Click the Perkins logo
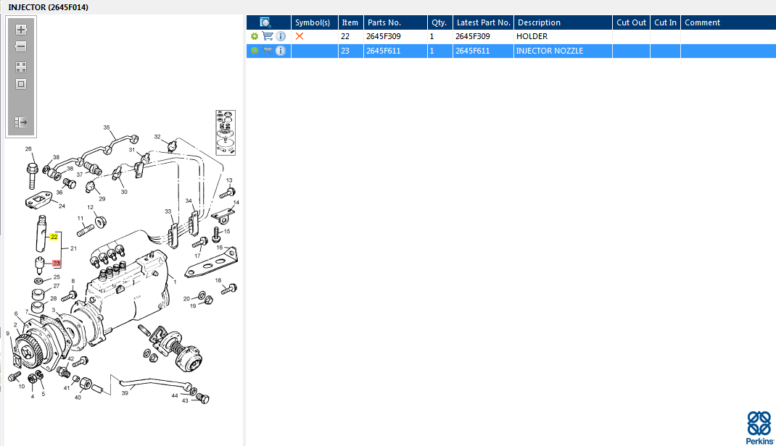Image resolution: width=776 pixels, height=446 pixels. (759, 428)
